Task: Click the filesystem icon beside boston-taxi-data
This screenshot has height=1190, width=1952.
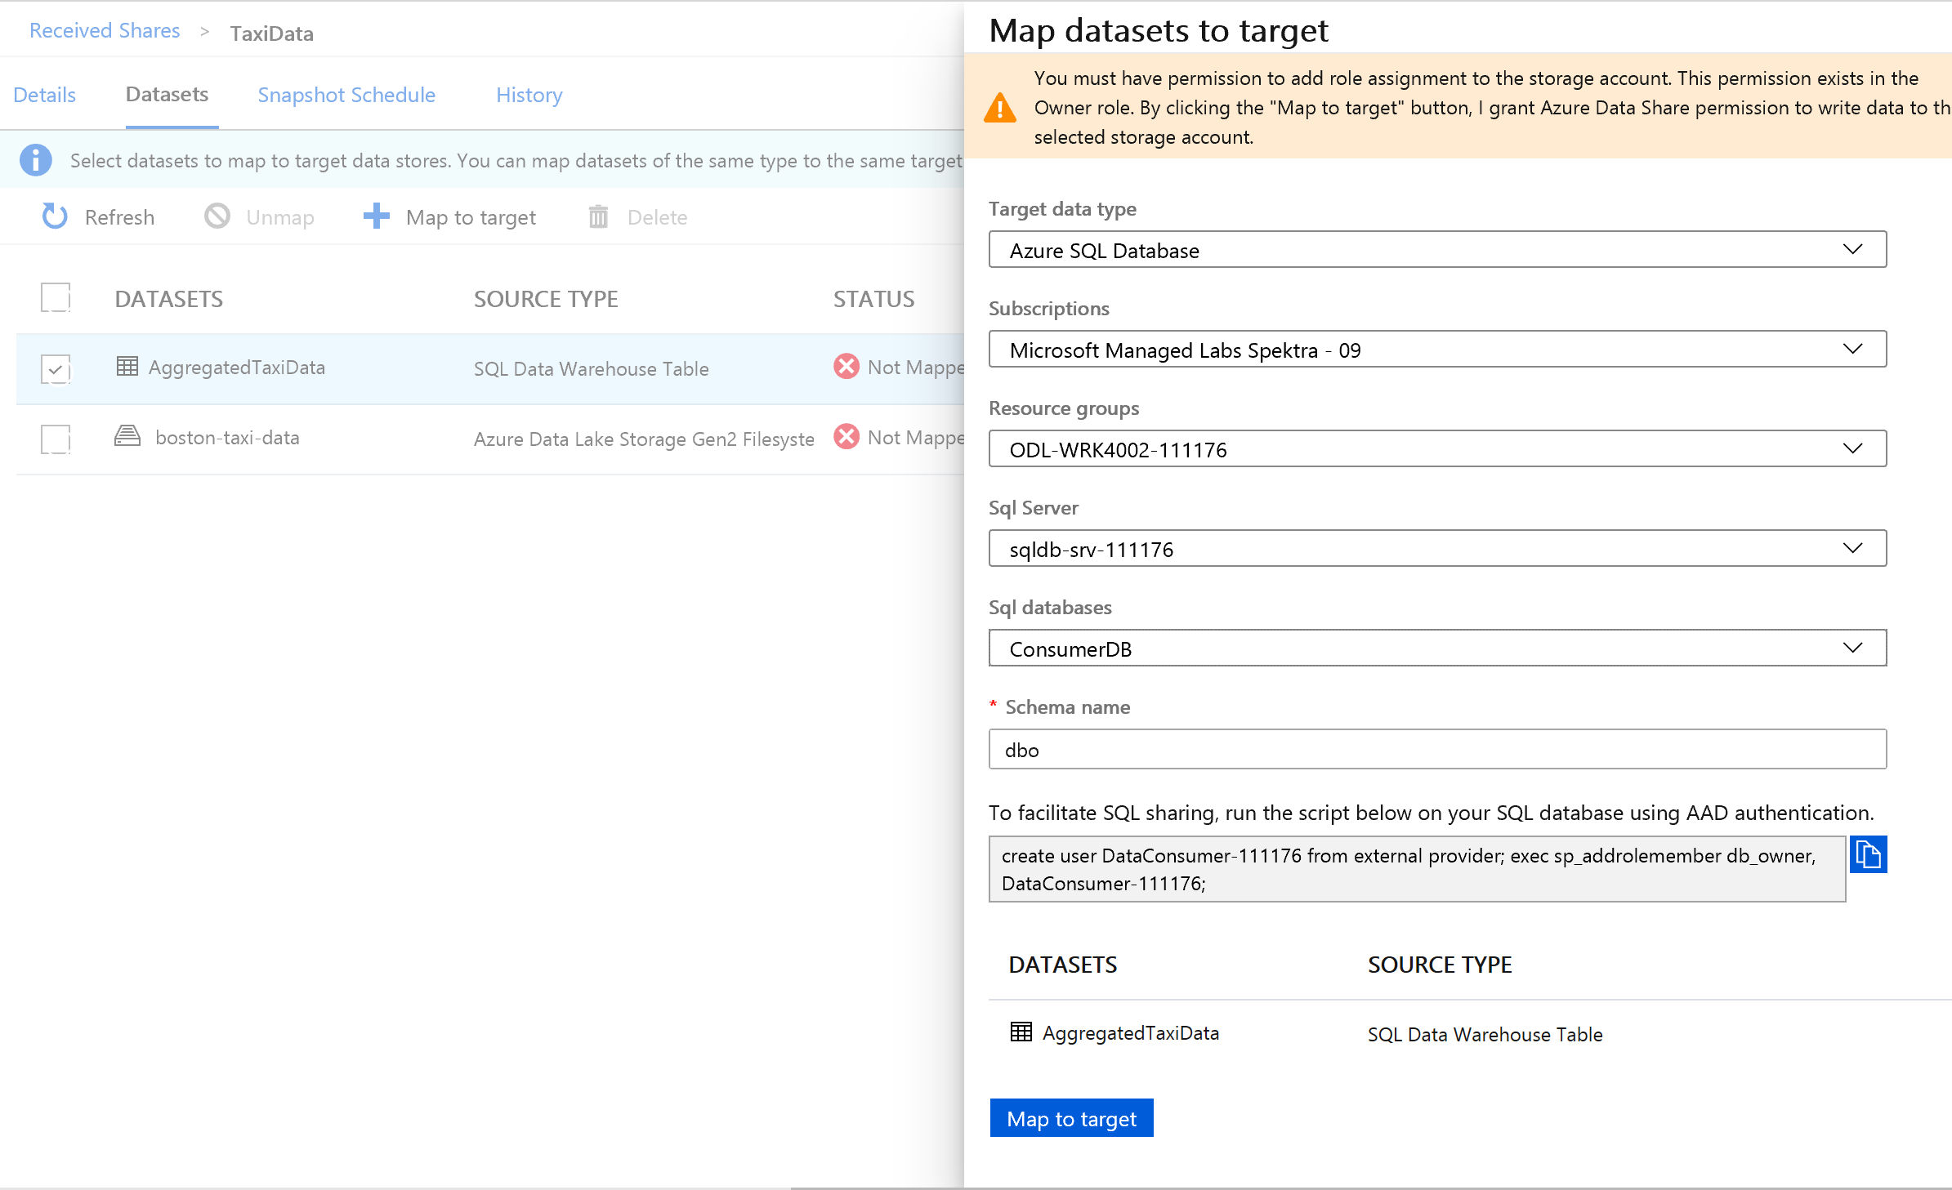Action: (x=127, y=437)
